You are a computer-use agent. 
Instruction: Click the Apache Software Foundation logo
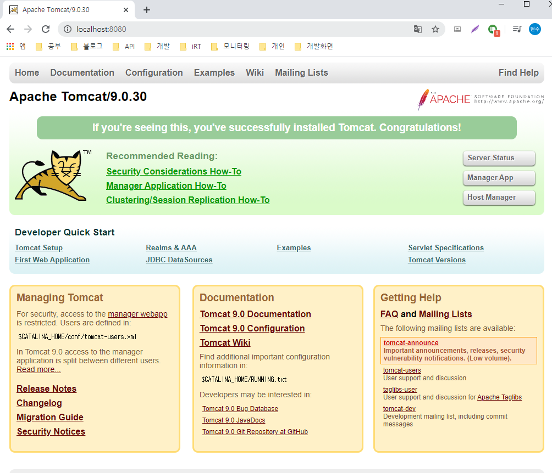click(481, 99)
